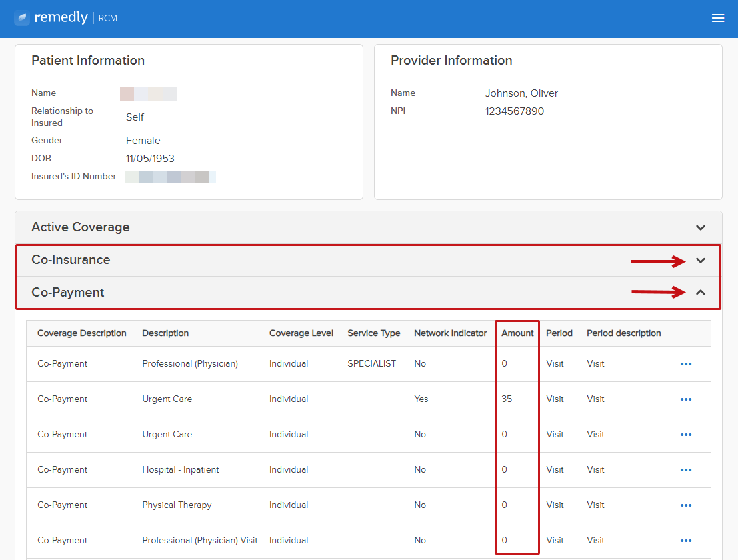
Task: Click the blurred patient name value
Action: (148, 93)
